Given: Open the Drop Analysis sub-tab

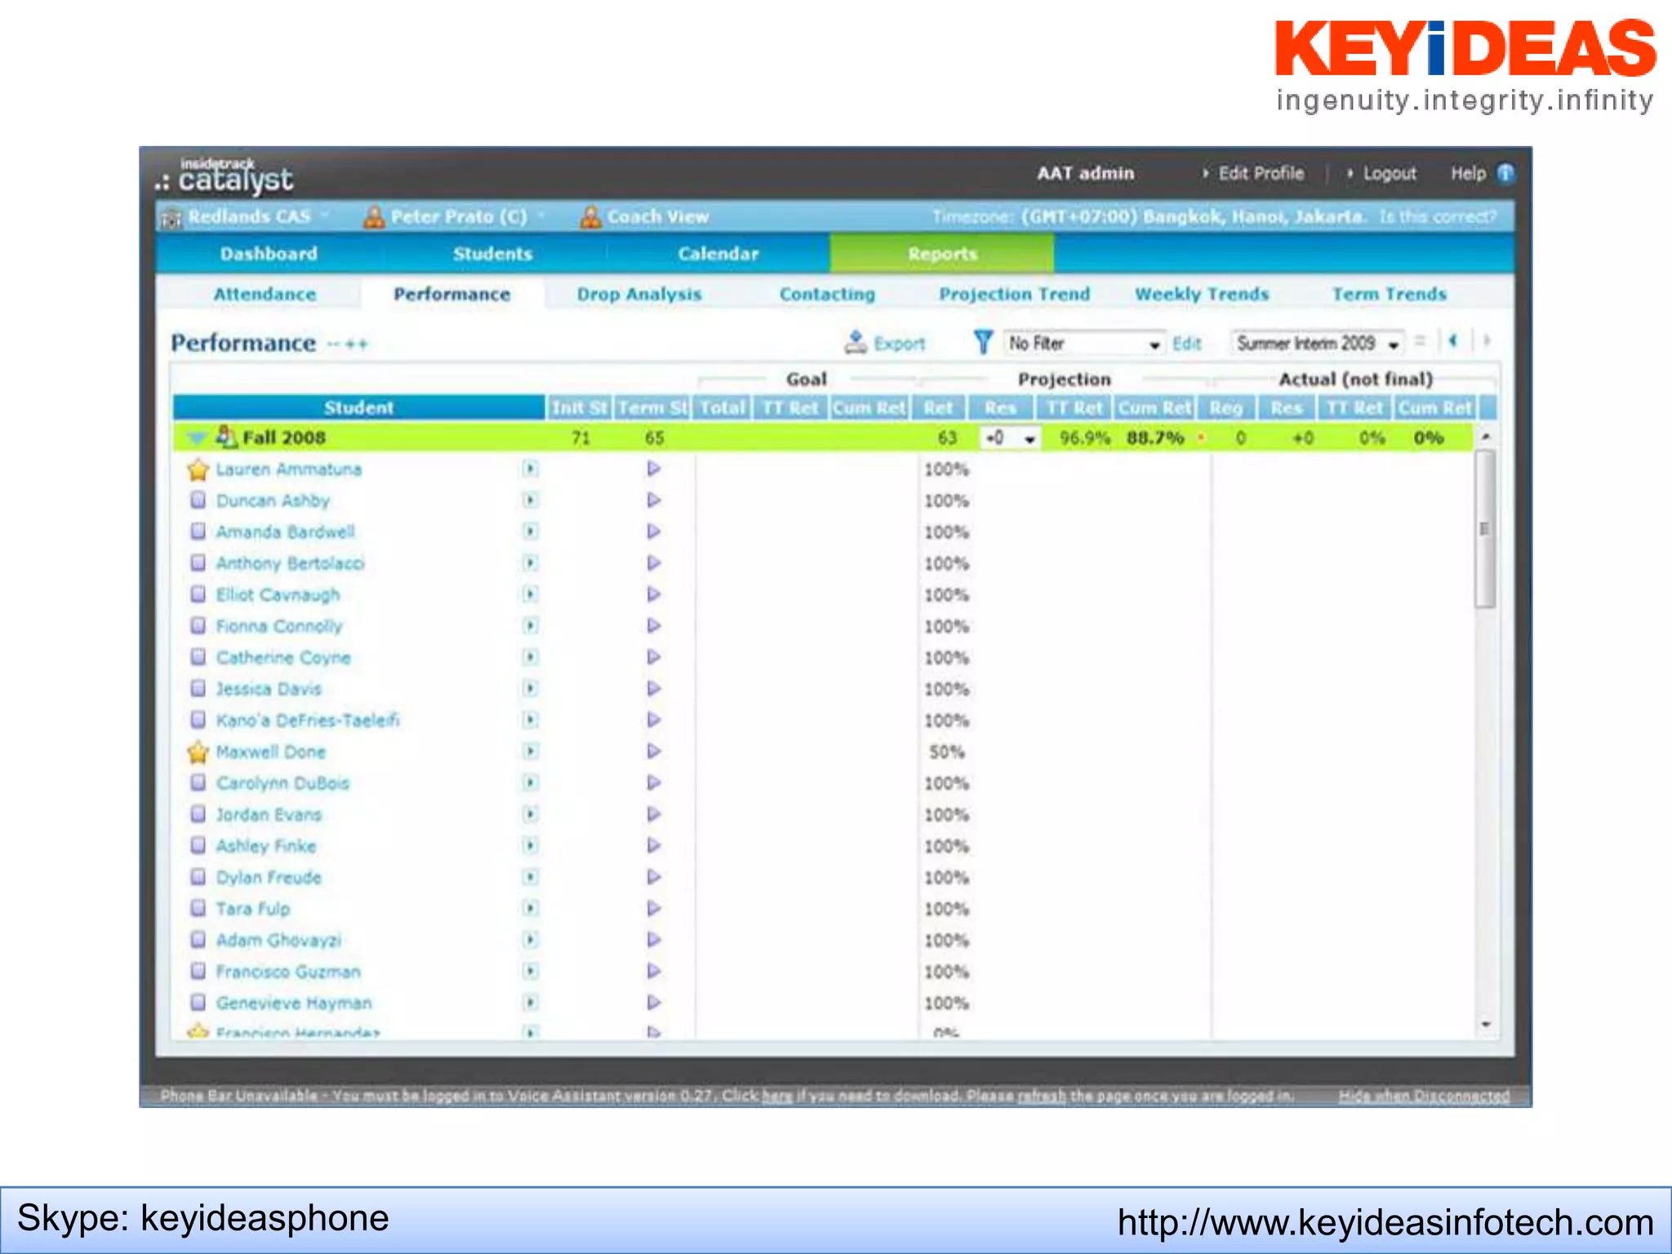Looking at the screenshot, I should click(639, 294).
